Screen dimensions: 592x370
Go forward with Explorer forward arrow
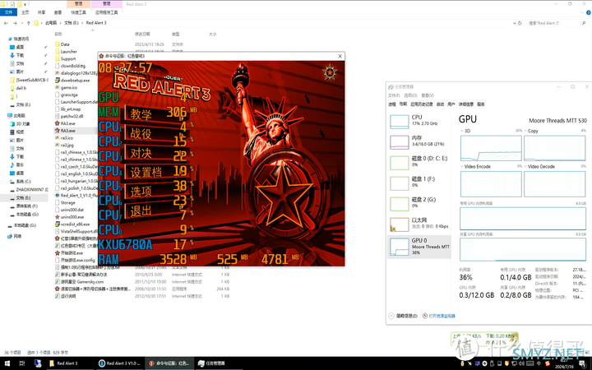click(15, 23)
